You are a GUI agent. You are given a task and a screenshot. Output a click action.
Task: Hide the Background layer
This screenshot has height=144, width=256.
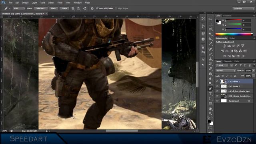[217, 101]
